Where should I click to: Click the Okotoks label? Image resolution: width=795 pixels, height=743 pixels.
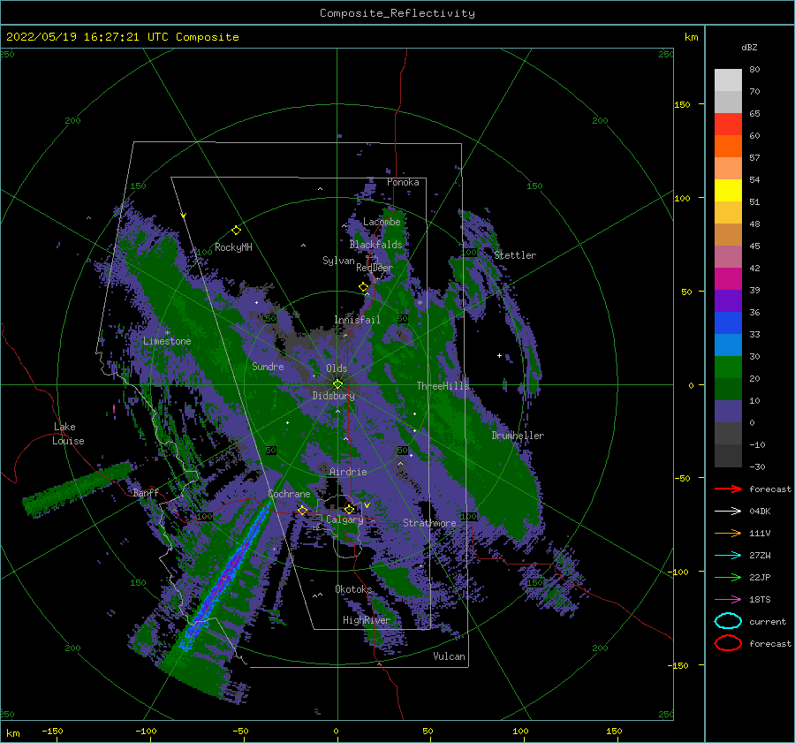tap(353, 589)
